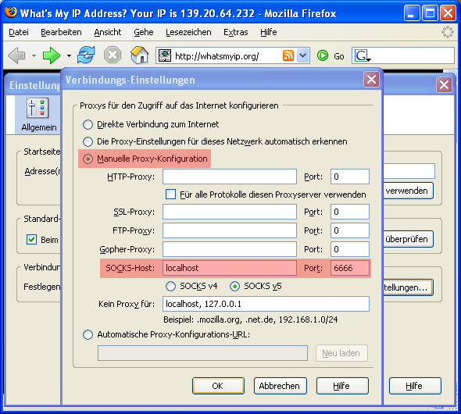Image resolution: width=461 pixels, height=414 pixels.
Task: Go to the Home page icon
Action: tap(139, 55)
